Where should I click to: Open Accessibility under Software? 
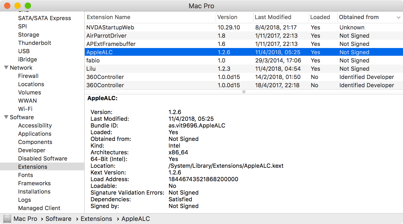pos(35,125)
